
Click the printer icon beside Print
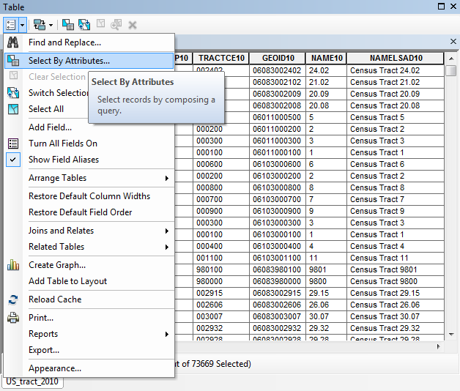(13, 318)
